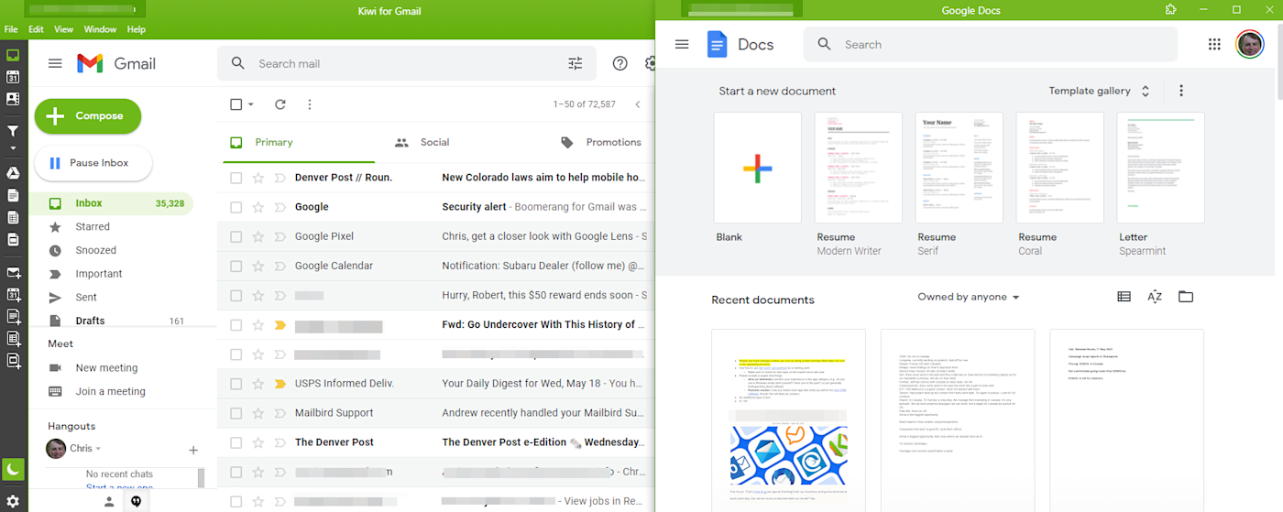Click Pause Inbox button
This screenshot has width=1283, height=512.
93,163
